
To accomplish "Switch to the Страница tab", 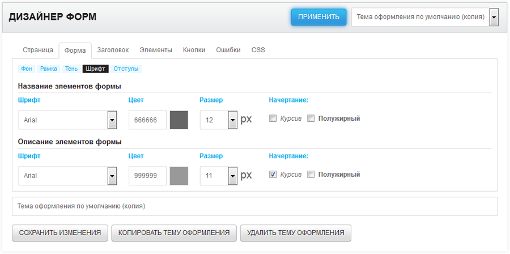I will pos(38,50).
